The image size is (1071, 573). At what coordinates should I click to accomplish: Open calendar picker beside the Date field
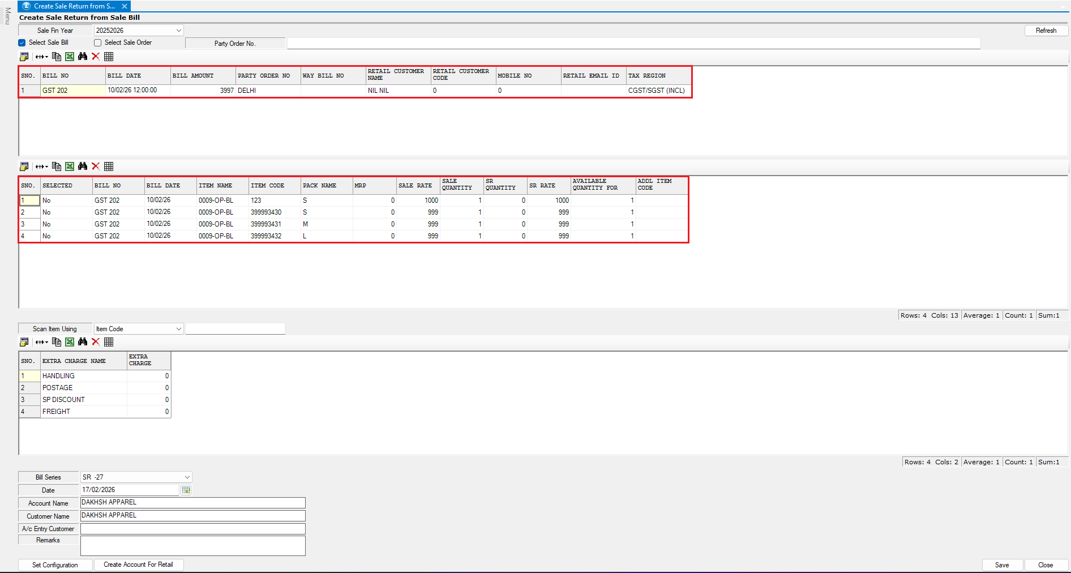point(186,490)
